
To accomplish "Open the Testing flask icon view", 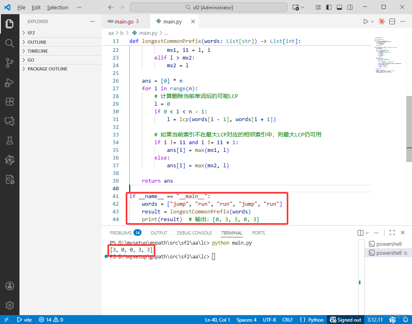I will click(10, 141).
